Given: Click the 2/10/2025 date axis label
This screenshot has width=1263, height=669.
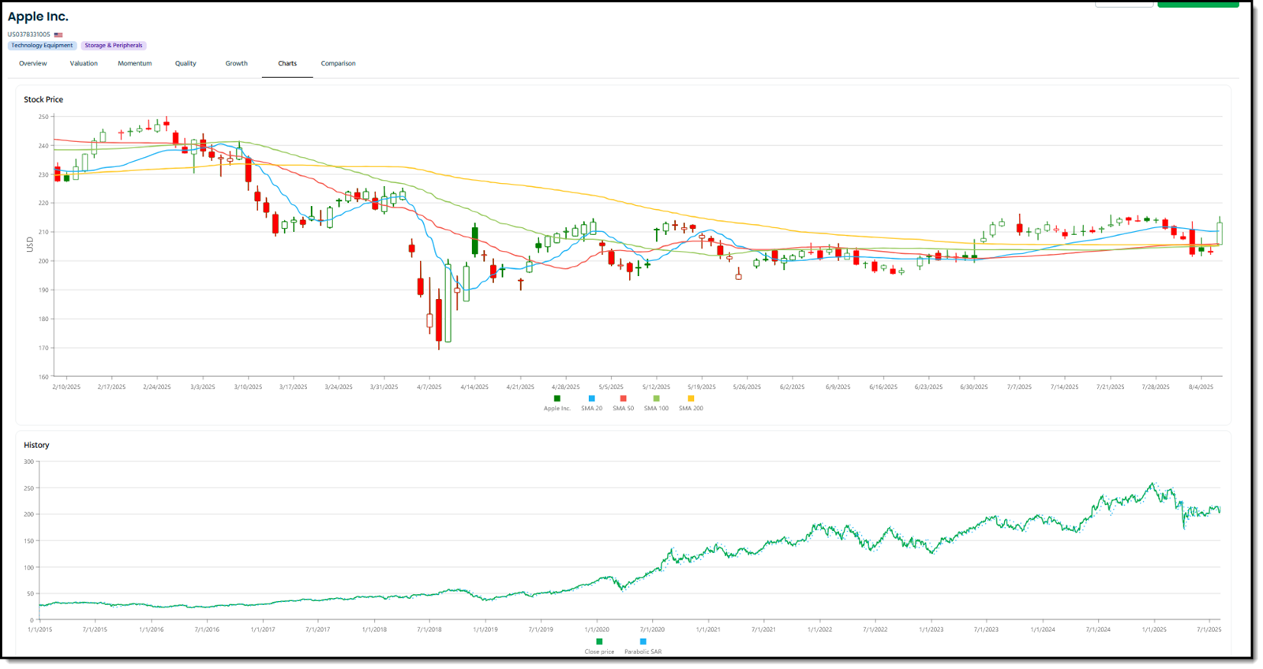Looking at the screenshot, I should click(66, 387).
